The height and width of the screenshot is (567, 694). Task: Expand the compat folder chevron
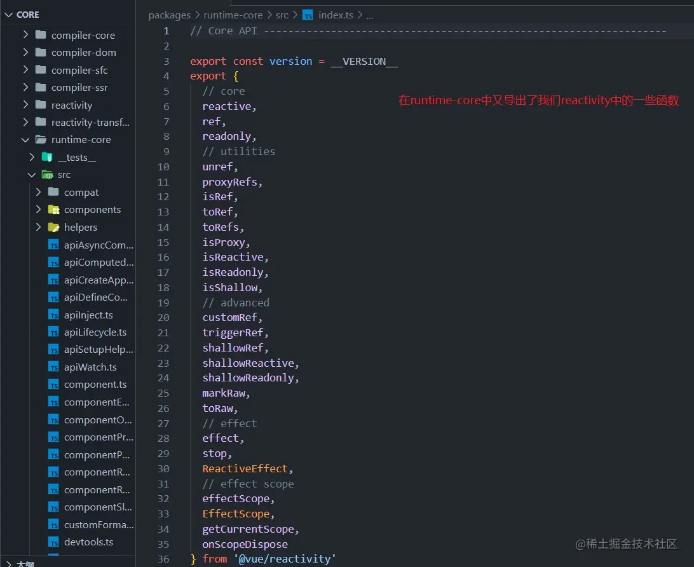[x=38, y=192]
